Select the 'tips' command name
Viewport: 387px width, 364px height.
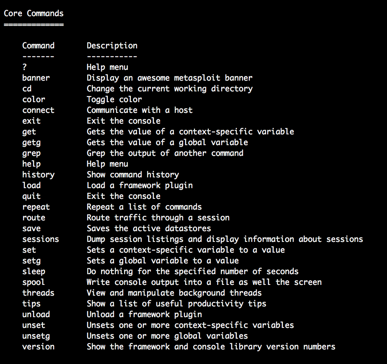click(31, 304)
